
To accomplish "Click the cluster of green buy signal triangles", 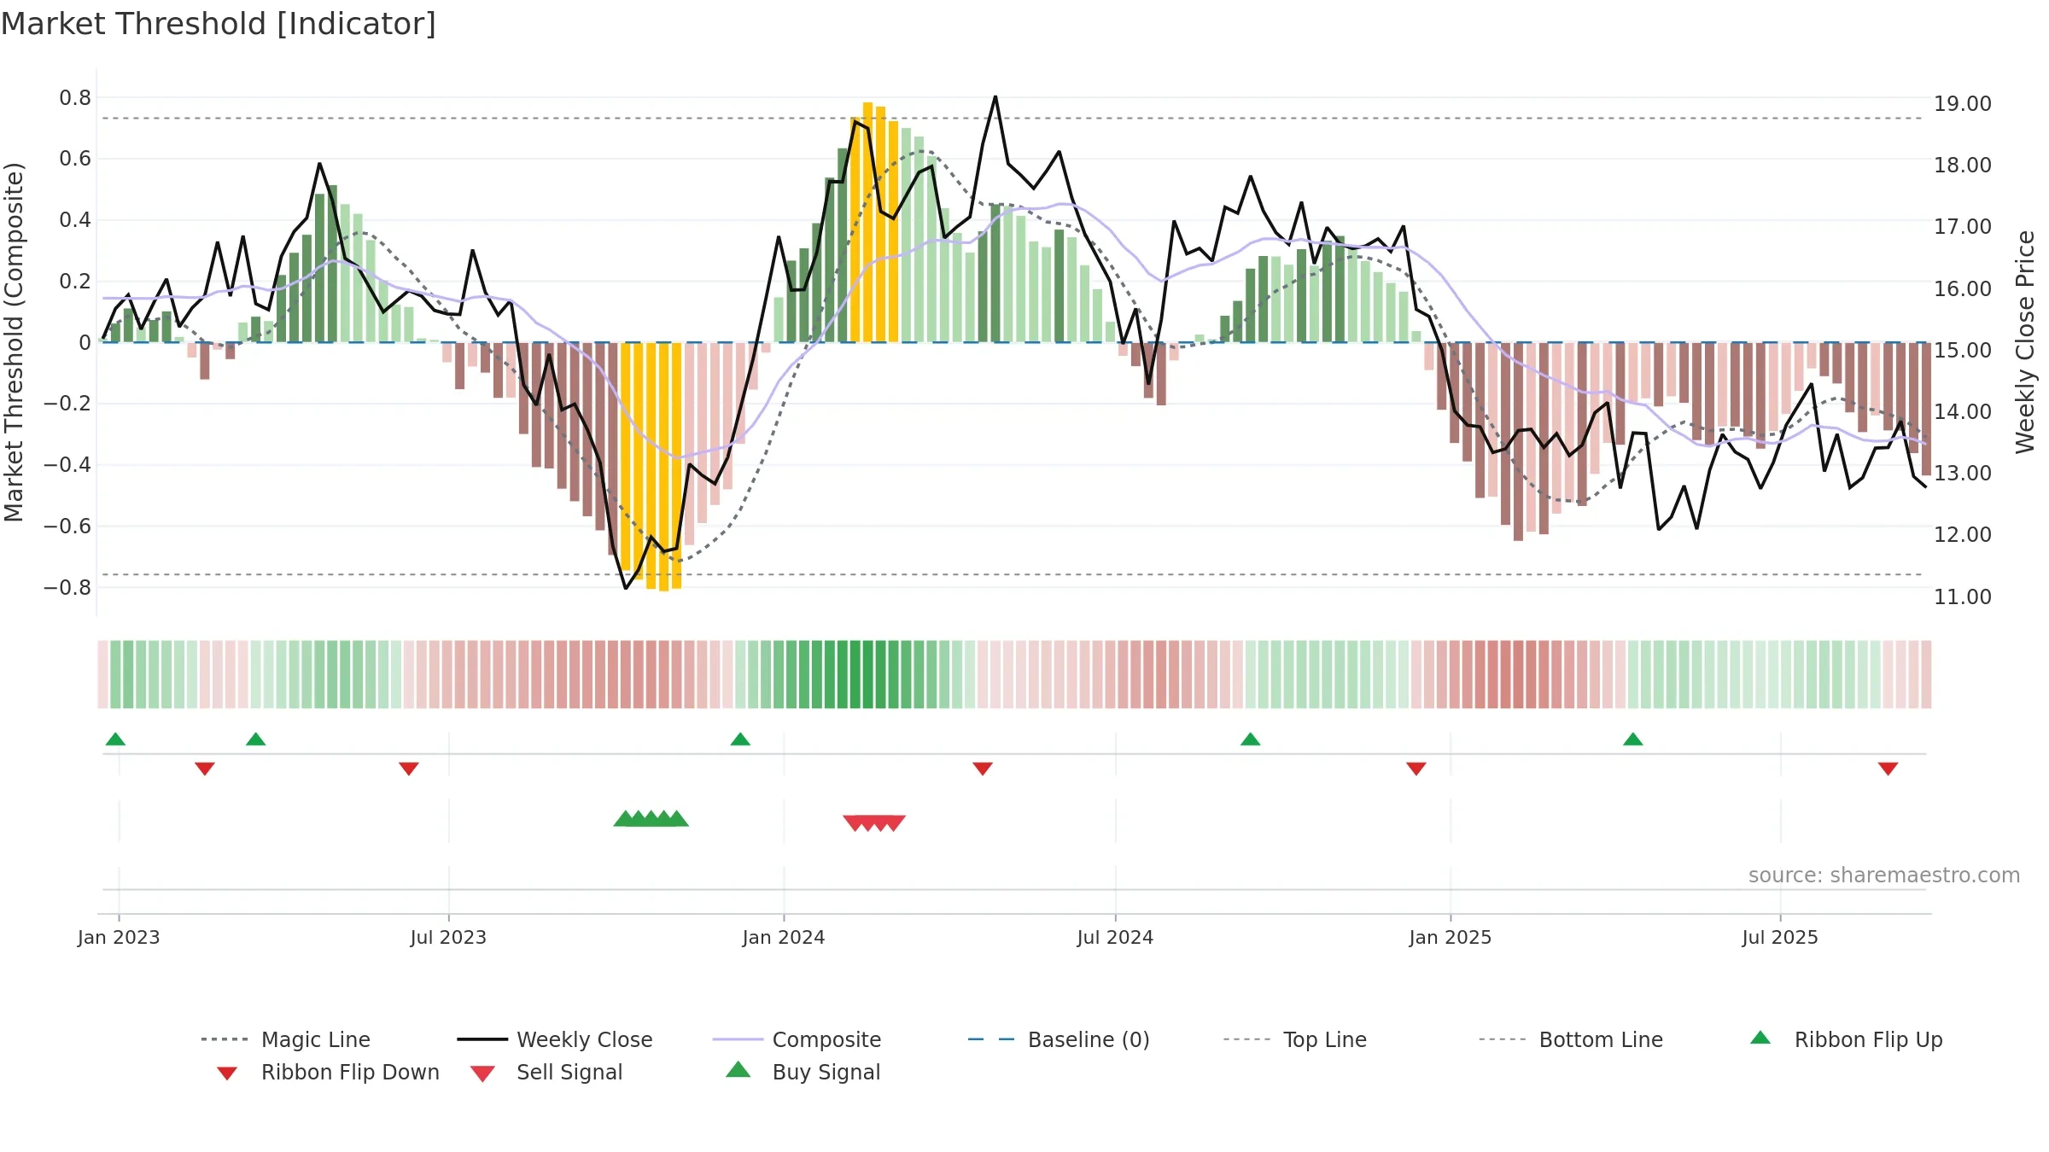I will tap(651, 818).
